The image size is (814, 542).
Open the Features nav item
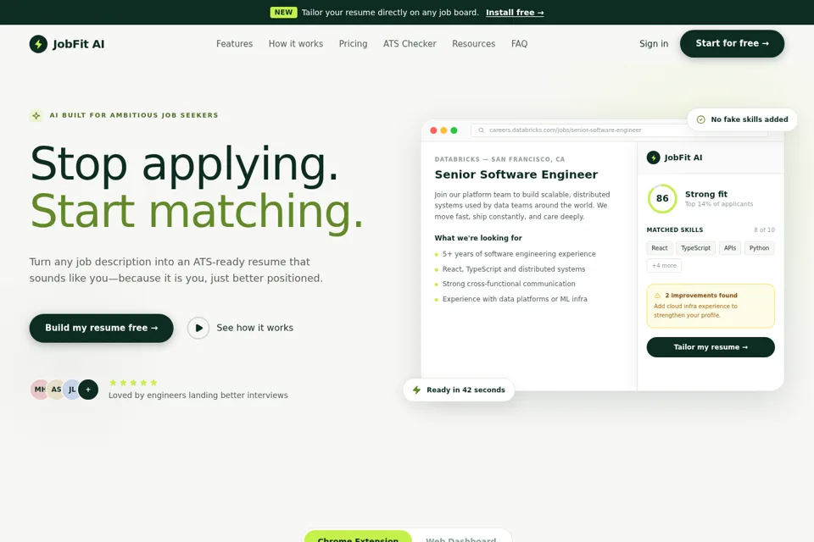point(235,44)
